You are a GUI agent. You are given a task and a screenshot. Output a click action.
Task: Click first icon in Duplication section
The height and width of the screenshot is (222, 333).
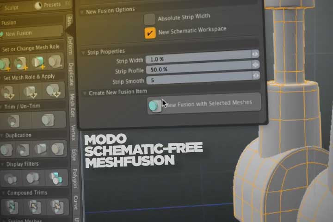pos(6,150)
